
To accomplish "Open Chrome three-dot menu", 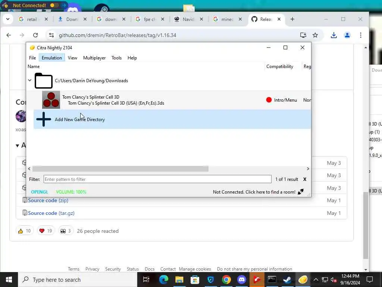I will coord(361,35).
